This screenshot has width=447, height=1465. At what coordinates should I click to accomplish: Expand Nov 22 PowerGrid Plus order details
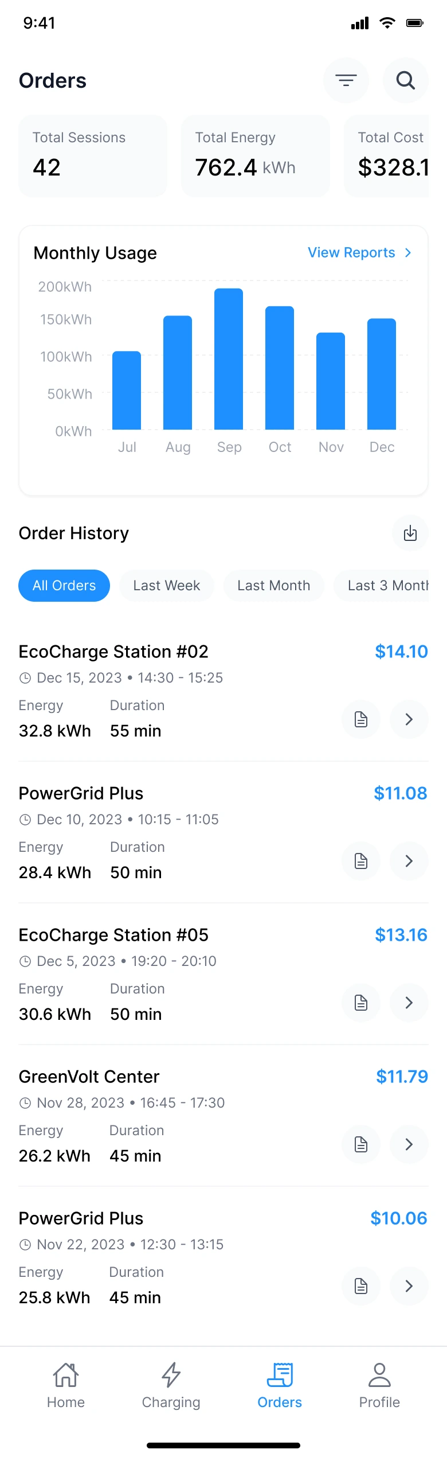pos(409,1286)
